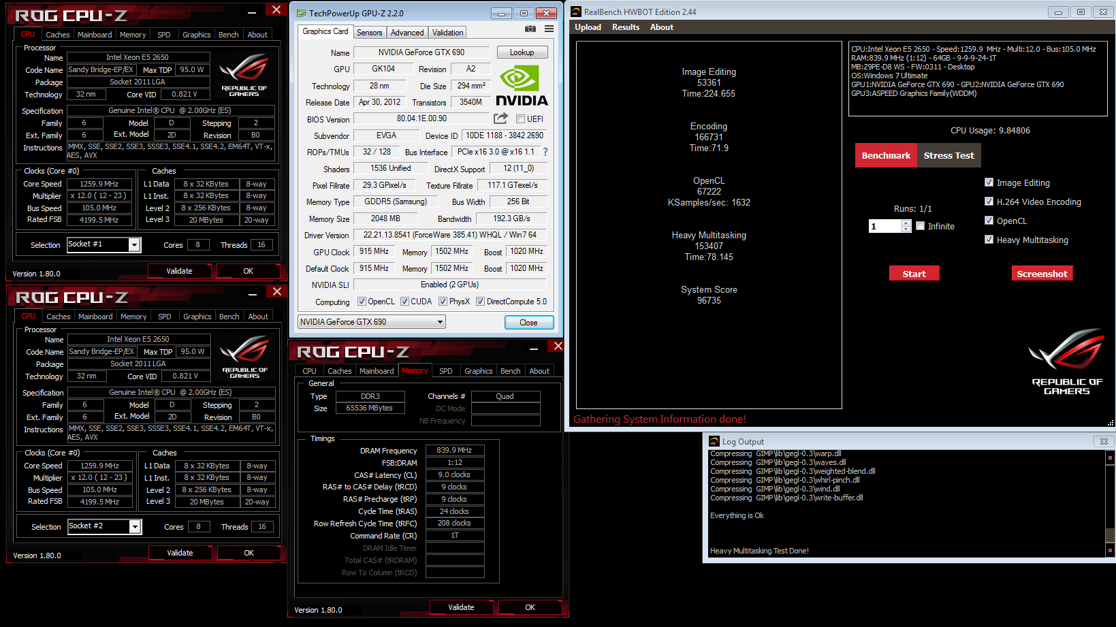Close the Memory tab ROG CPU-Z window
Image resolution: width=1116 pixels, height=627 pixels.
558,346
